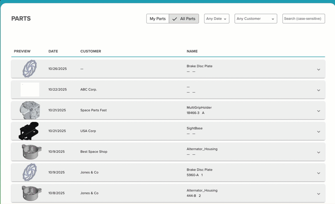Toggle the All Parts filter

tap(184, 19)
